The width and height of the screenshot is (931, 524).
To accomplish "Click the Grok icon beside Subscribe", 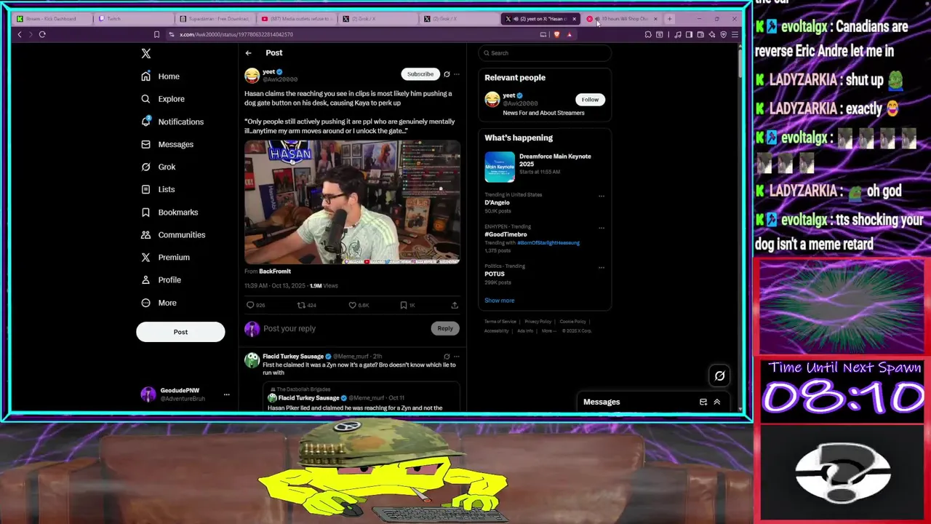I will pos(447,74).
